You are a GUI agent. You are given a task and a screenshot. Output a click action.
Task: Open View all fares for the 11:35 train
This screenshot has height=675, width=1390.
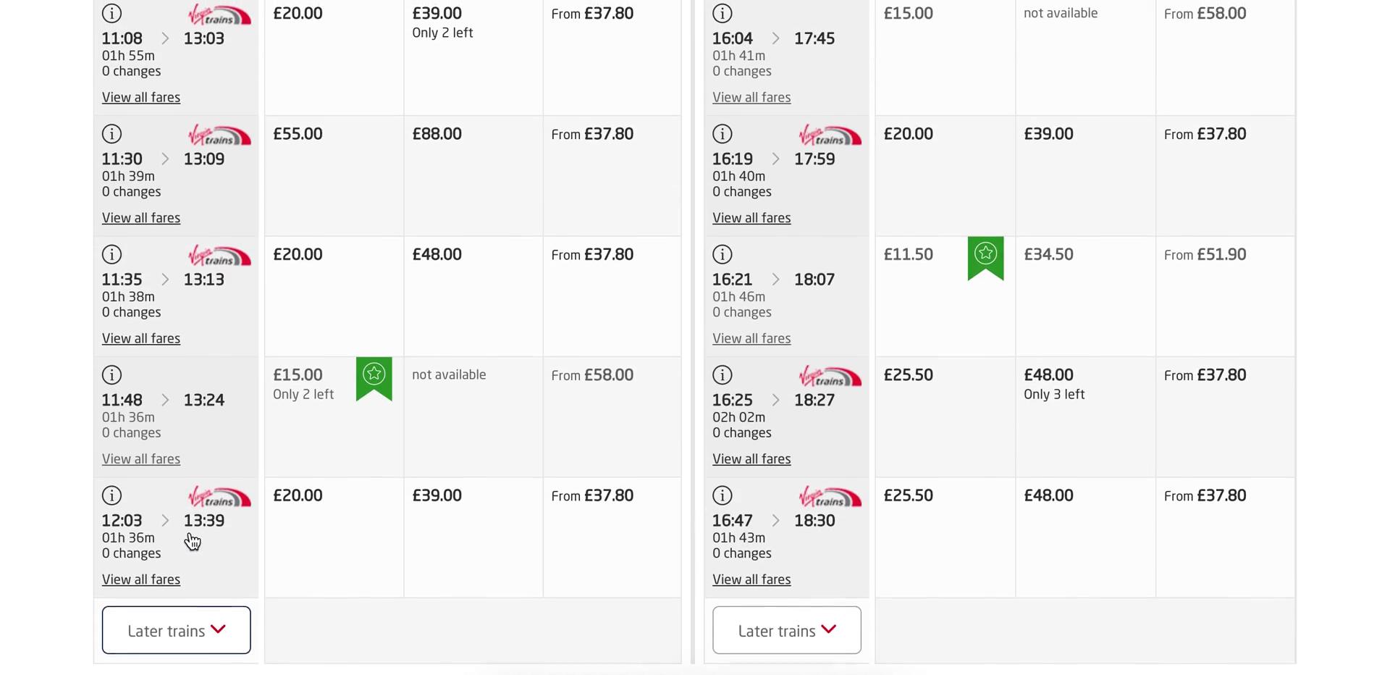point(140,337)
